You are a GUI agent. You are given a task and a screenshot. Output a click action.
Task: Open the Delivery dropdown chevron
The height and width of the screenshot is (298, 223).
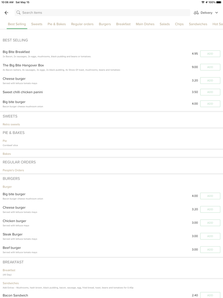click(x=217, y=13)
